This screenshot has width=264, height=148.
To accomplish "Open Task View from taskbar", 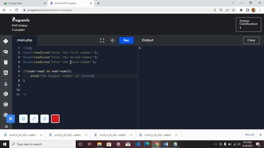I will click(90, 144).
